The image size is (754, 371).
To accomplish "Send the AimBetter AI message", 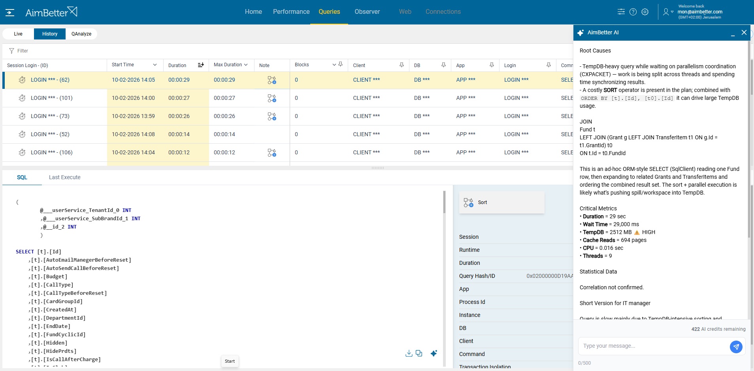I will (735, 347).
